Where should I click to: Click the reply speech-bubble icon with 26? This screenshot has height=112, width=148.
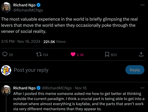click(x=5, y=54)
